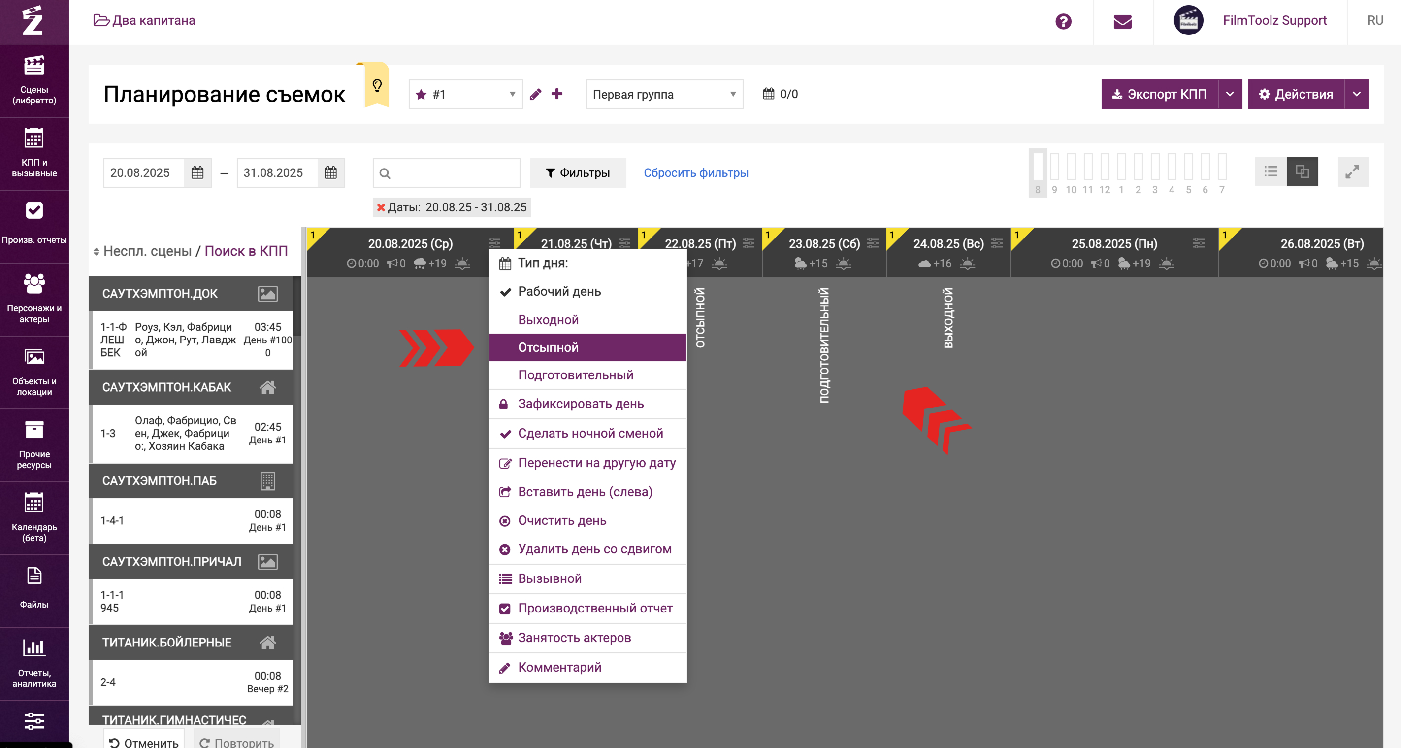Toggle sort of Неспл. сцены list
Image resolution: width=1401 pixels, height=748 pixels.
(96, 251)
